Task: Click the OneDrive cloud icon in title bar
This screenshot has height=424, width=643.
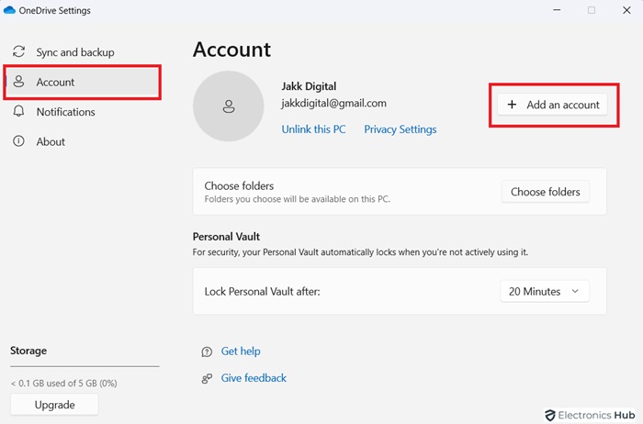Action: coord(9,10)
